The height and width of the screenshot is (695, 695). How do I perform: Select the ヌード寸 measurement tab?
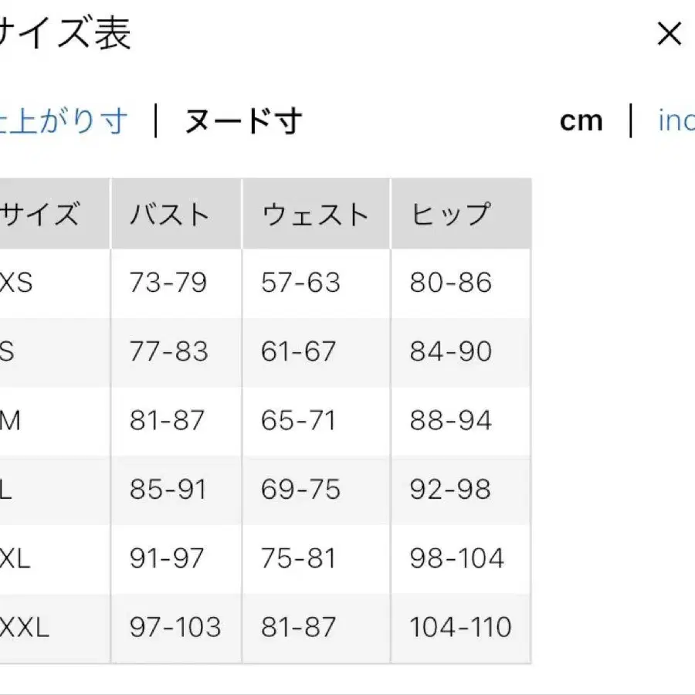point(243,120)
